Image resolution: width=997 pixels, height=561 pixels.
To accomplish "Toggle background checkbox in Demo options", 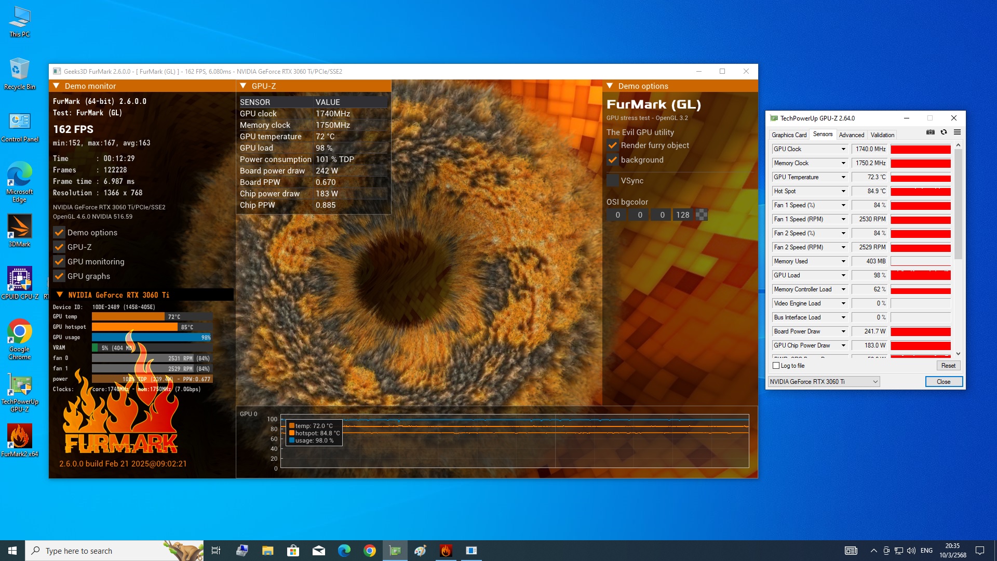I will (613, 160).
